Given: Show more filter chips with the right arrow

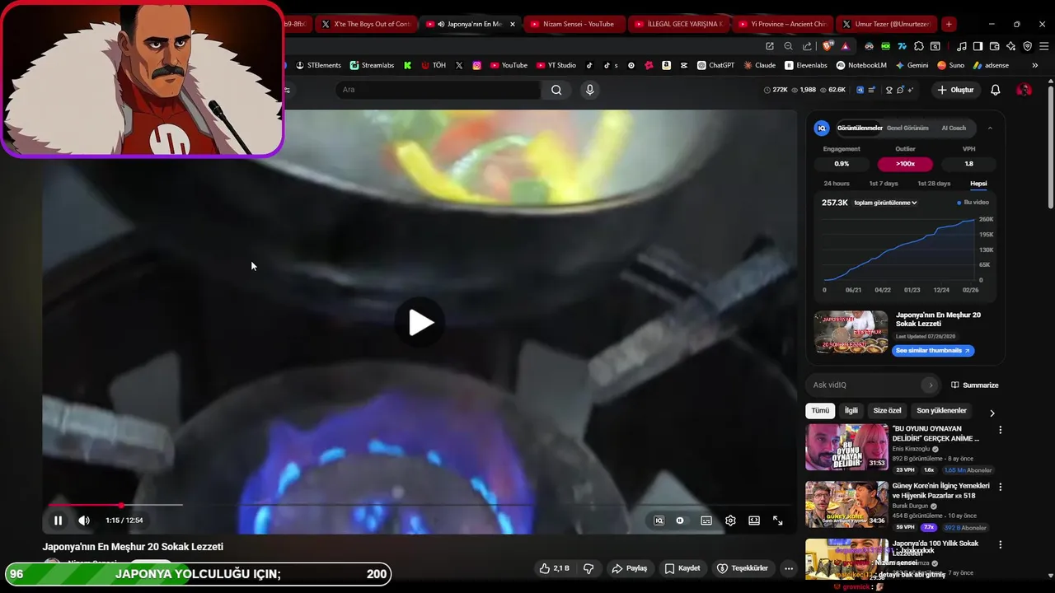Looking at the screenshot, I should point(992,413).
